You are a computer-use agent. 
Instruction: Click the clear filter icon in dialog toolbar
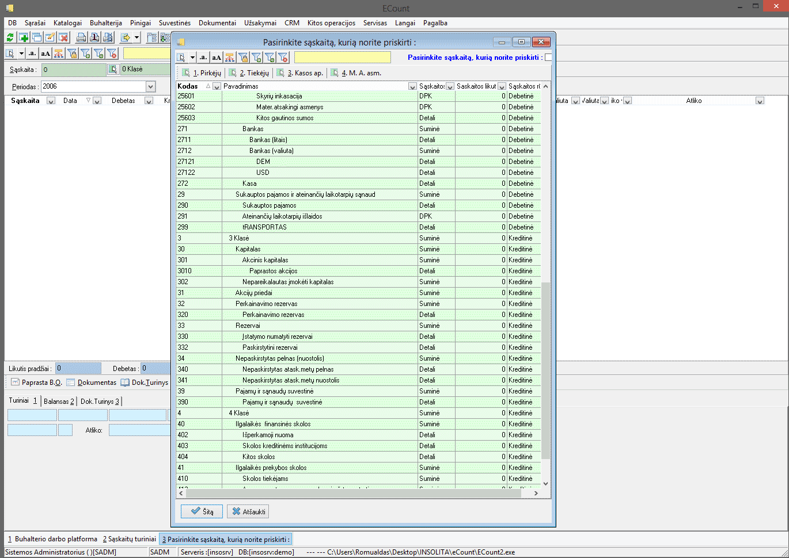(283, 57)
